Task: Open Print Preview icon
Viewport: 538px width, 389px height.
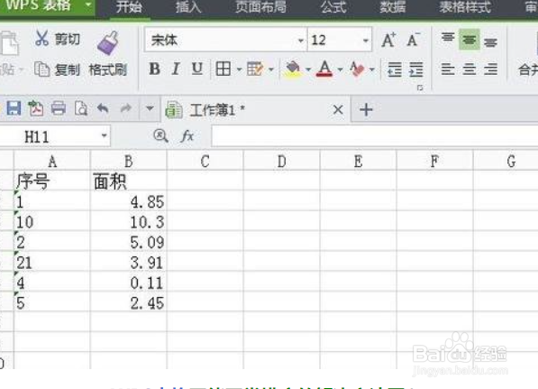Action: coord(81,108)
